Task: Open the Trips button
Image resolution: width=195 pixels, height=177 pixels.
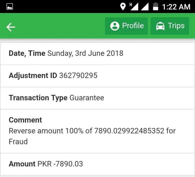Action: click(170, 26)
